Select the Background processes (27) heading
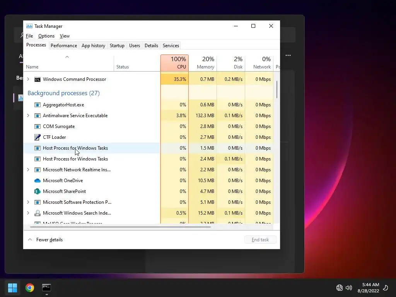 tap(64, 93)
